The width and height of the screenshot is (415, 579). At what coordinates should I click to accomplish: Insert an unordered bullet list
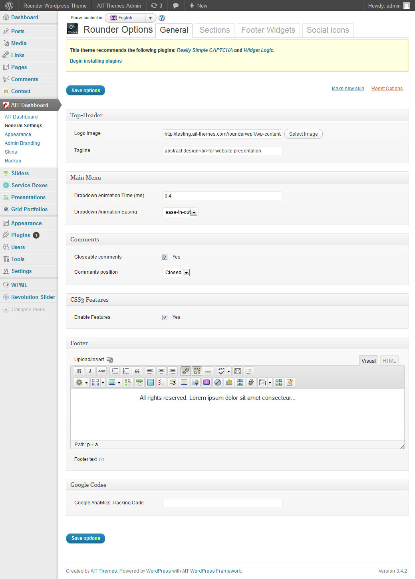click(115, 371)
